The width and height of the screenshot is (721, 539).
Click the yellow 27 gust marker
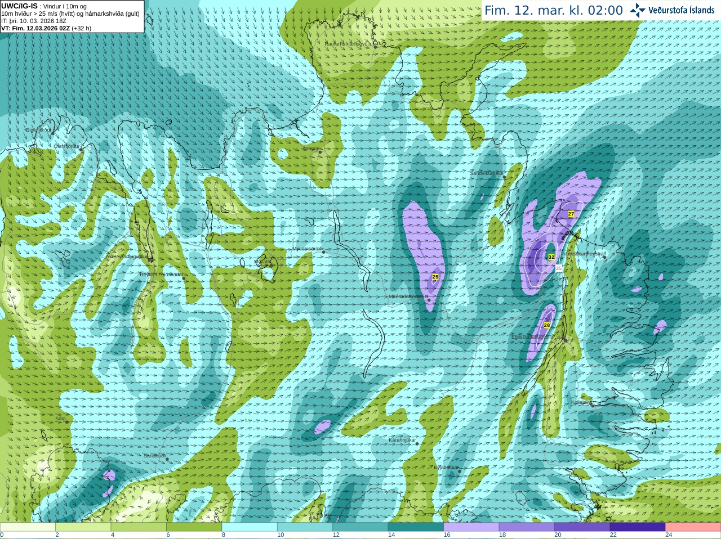(571, 214)
